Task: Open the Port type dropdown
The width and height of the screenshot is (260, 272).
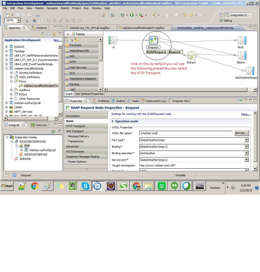Action: [246, 140]
